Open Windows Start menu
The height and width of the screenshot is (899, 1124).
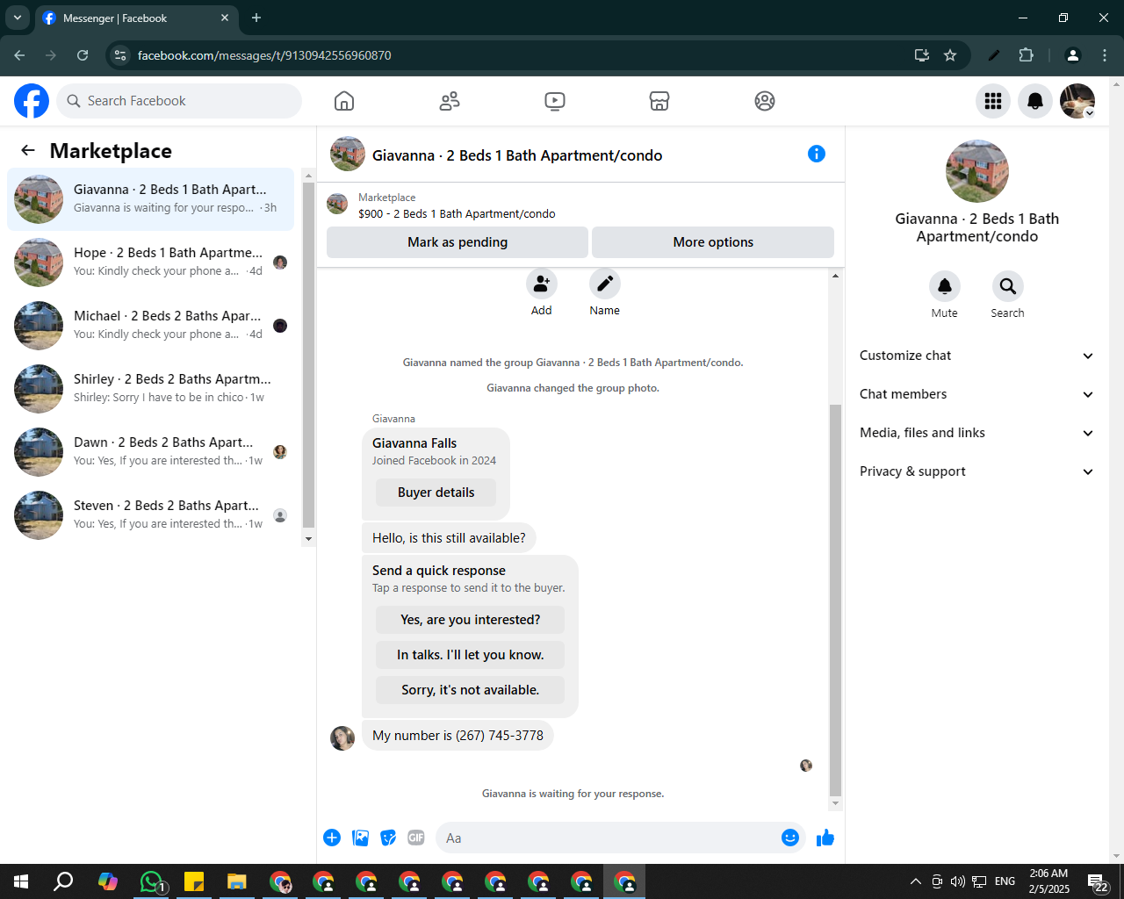pyautogui.click(x=21, y=881)
